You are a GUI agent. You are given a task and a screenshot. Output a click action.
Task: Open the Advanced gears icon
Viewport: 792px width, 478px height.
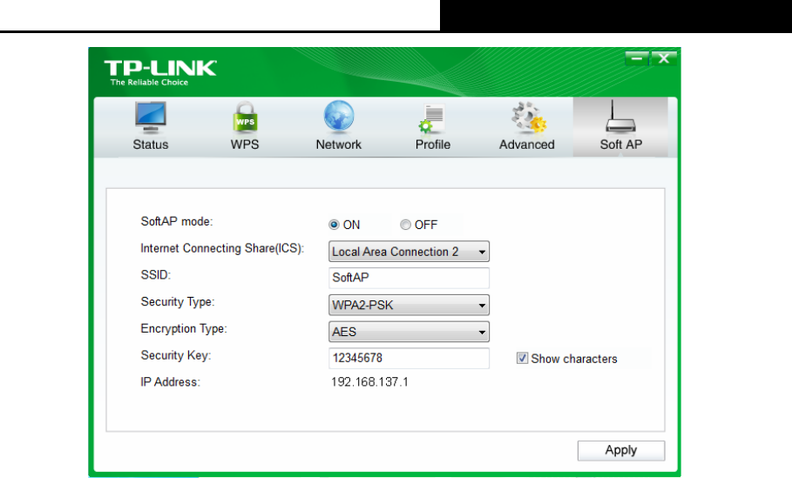pos(528,118)
